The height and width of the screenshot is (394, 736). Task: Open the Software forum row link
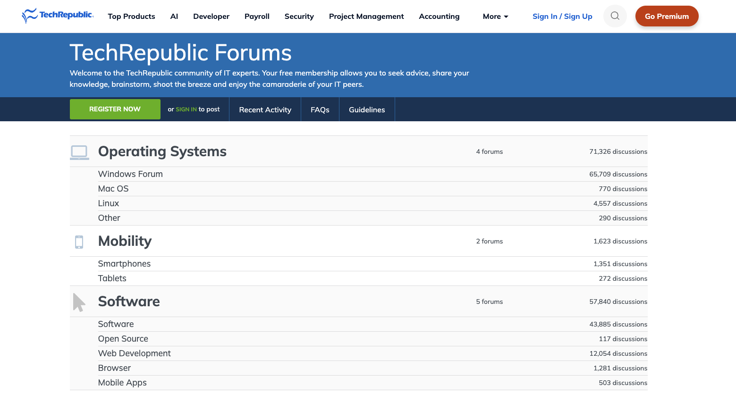(116, 324)
